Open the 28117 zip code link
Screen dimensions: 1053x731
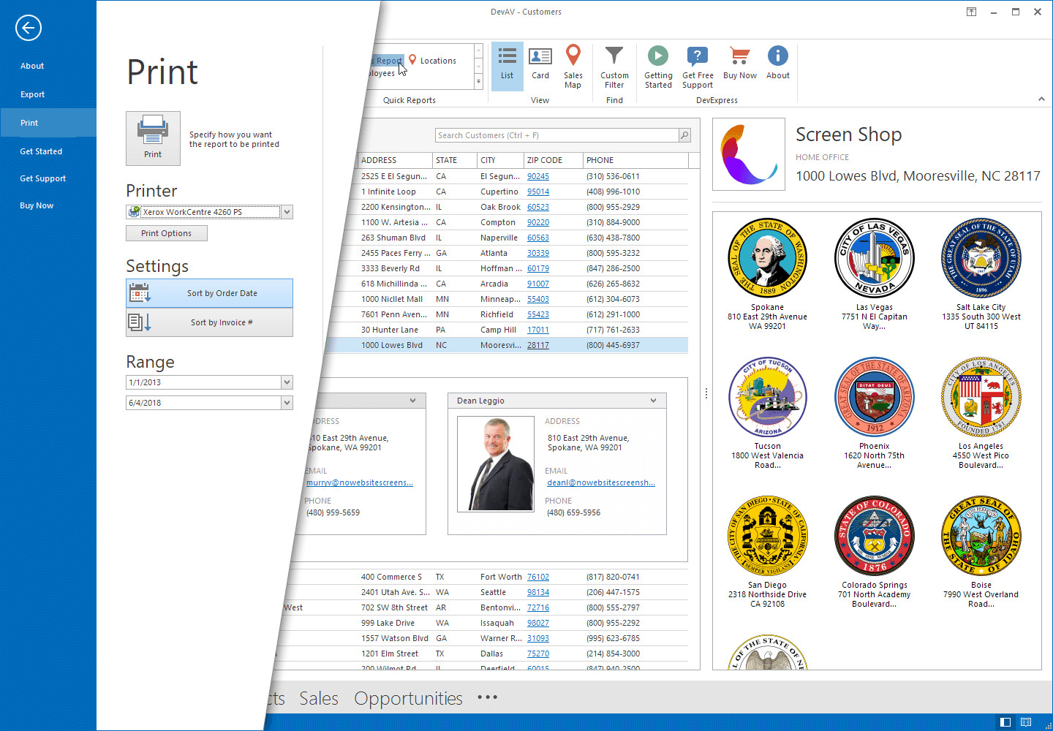(537, 344)
